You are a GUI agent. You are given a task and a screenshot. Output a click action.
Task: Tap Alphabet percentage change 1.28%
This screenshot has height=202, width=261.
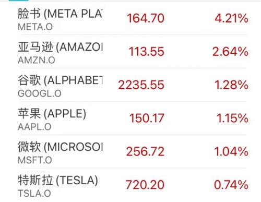pos(231,85)
